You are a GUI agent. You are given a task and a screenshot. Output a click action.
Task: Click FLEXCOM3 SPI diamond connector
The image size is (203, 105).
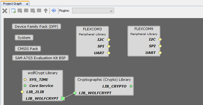coord(108,46)
